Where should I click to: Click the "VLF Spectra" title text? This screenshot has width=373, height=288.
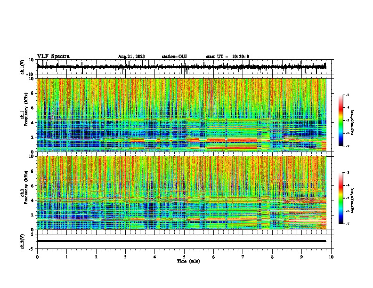53,56
